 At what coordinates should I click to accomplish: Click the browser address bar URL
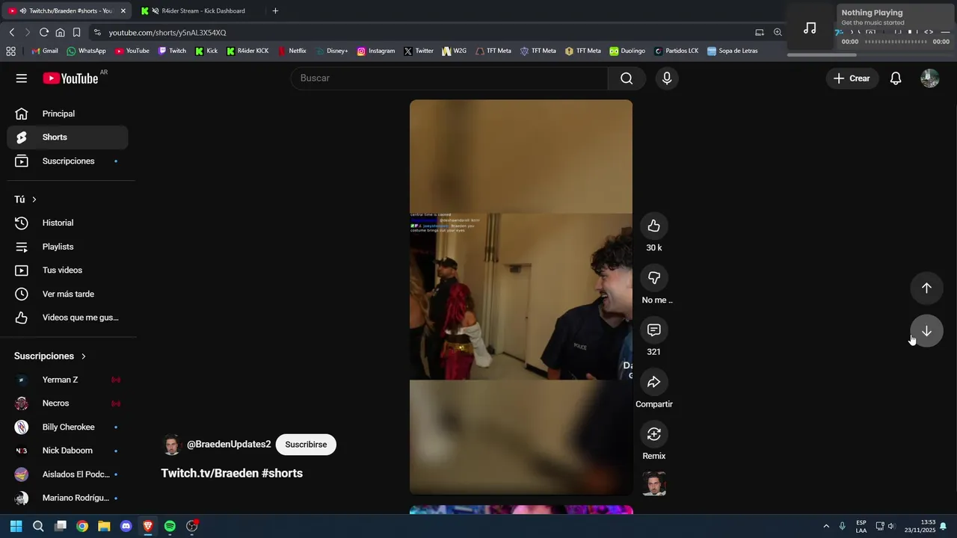(167, 33)
